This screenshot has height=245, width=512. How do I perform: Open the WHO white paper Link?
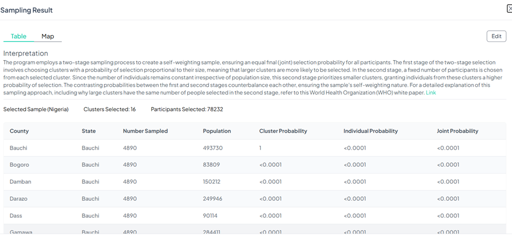click(x=431, y=92)
